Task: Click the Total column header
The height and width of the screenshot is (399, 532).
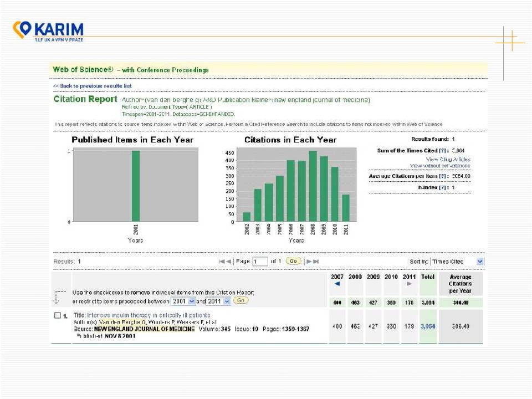Action: 428,277
